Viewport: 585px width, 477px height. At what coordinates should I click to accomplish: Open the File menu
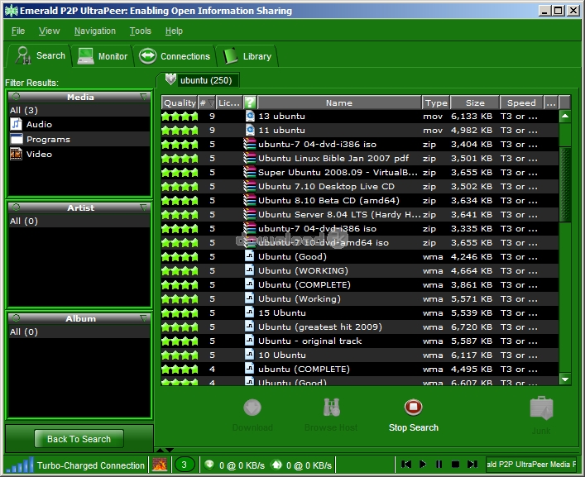[x=18, y=31]
